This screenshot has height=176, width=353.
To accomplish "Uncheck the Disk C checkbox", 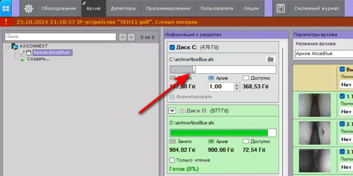I will click(x=172, y=47).
